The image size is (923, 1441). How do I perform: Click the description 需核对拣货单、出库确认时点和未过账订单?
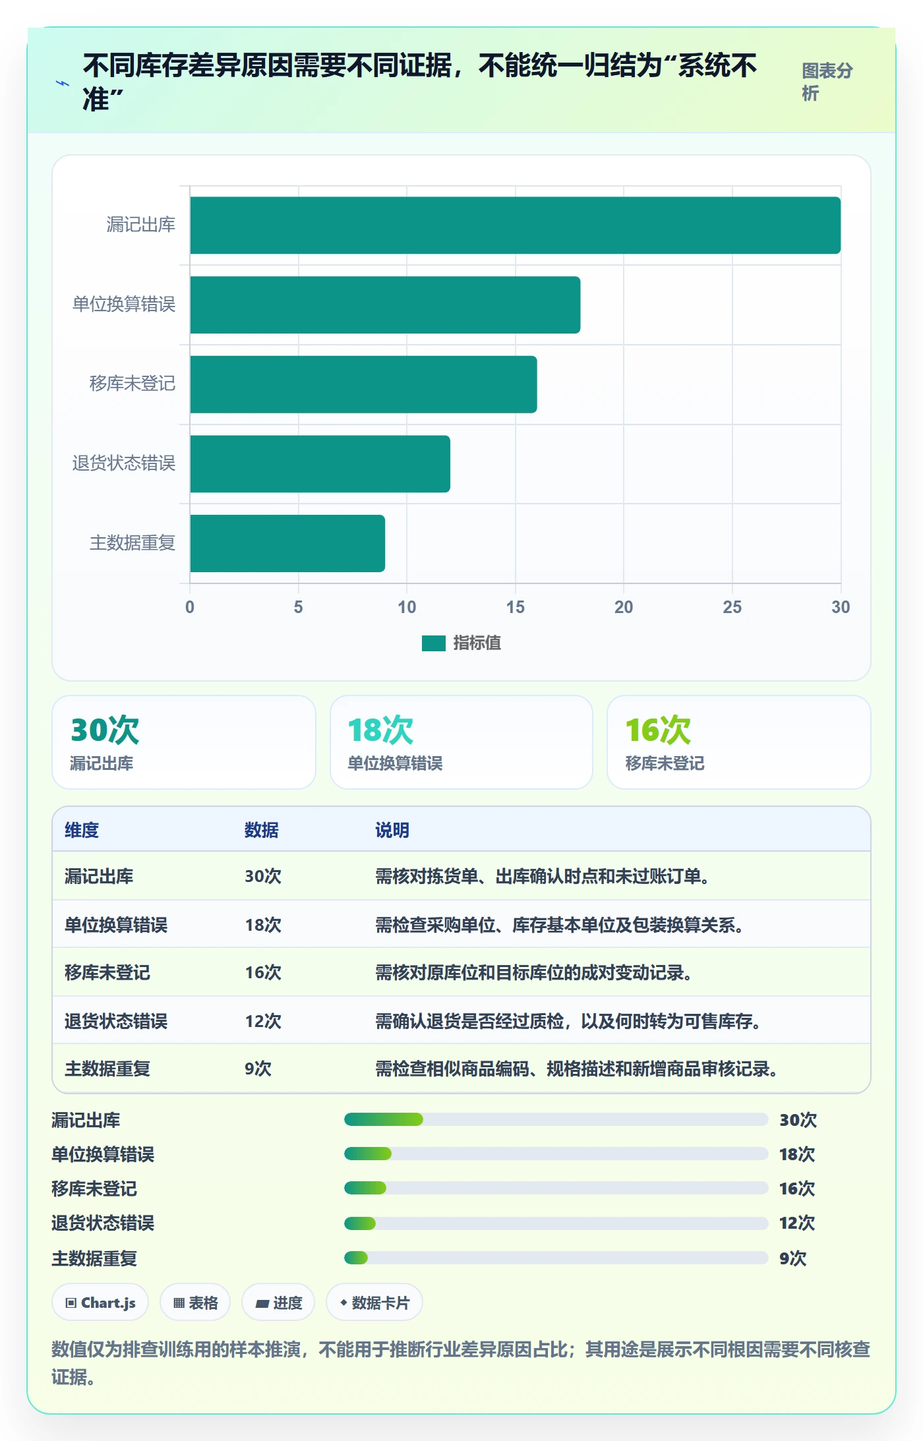tap(543, 876)
